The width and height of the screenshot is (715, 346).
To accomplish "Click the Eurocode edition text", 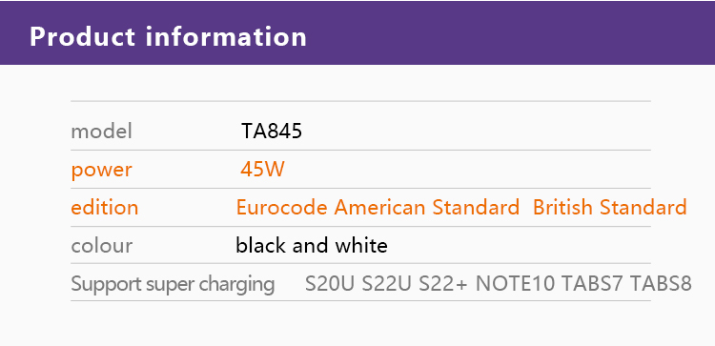I will click(x=282, y=208).
